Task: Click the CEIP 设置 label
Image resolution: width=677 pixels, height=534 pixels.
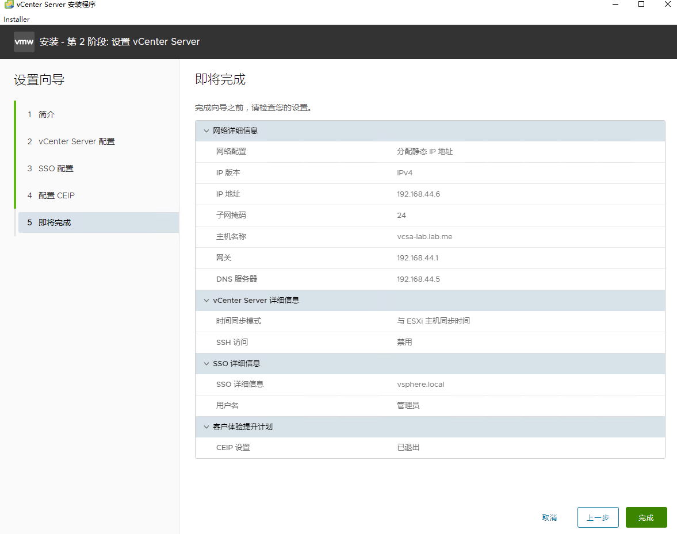Action: click(233, 448)
